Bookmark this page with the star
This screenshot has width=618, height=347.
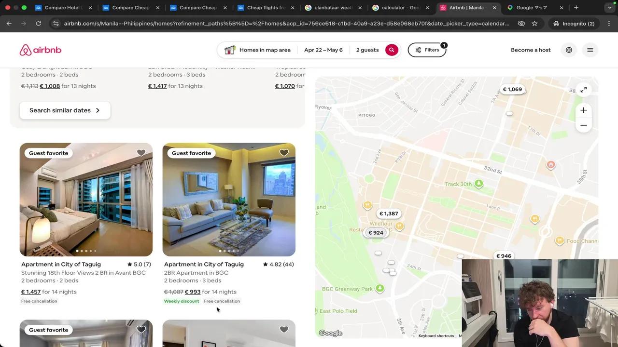(534, 23)
